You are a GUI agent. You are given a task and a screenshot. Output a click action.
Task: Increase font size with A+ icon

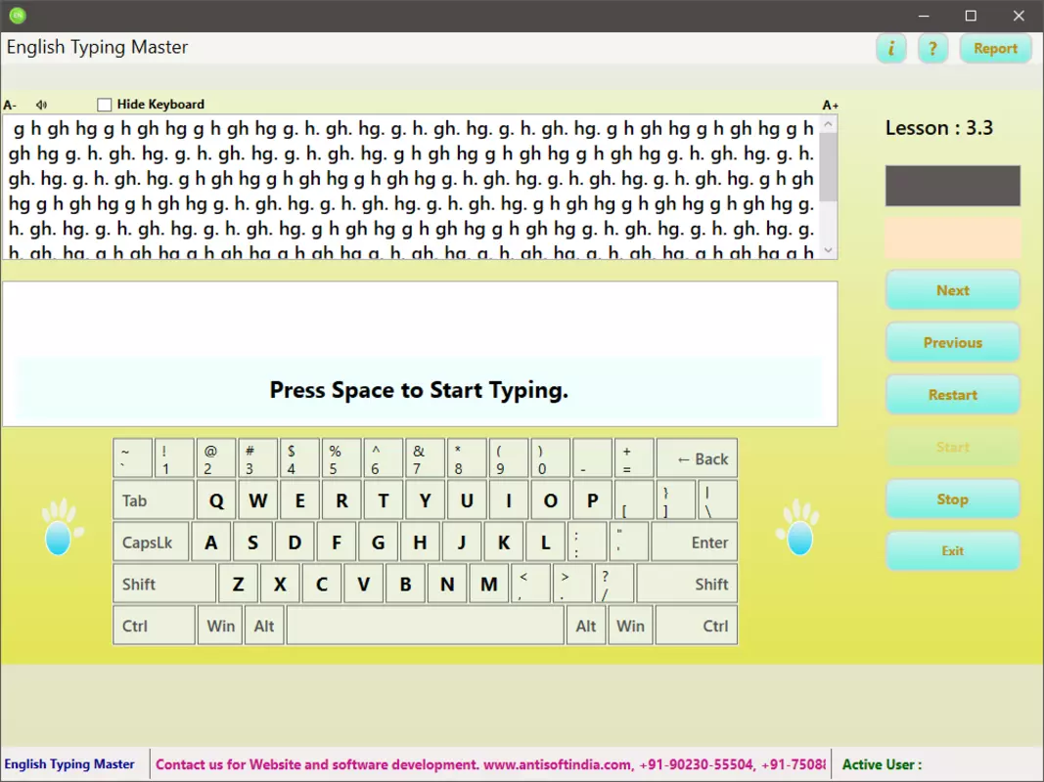pyautogui.click(x=830, y=105)
